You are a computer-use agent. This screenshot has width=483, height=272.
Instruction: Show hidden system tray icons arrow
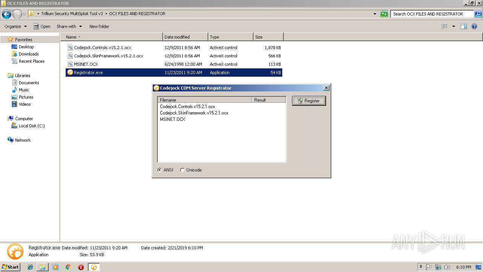421,267
